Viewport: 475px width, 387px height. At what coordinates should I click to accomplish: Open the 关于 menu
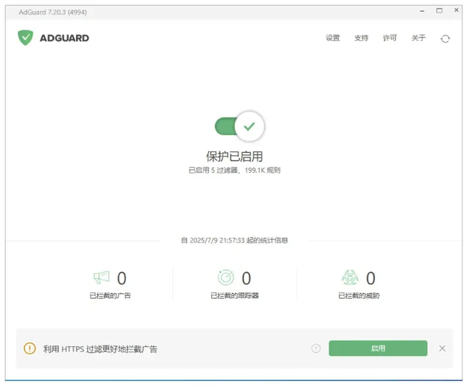(418, 38)
